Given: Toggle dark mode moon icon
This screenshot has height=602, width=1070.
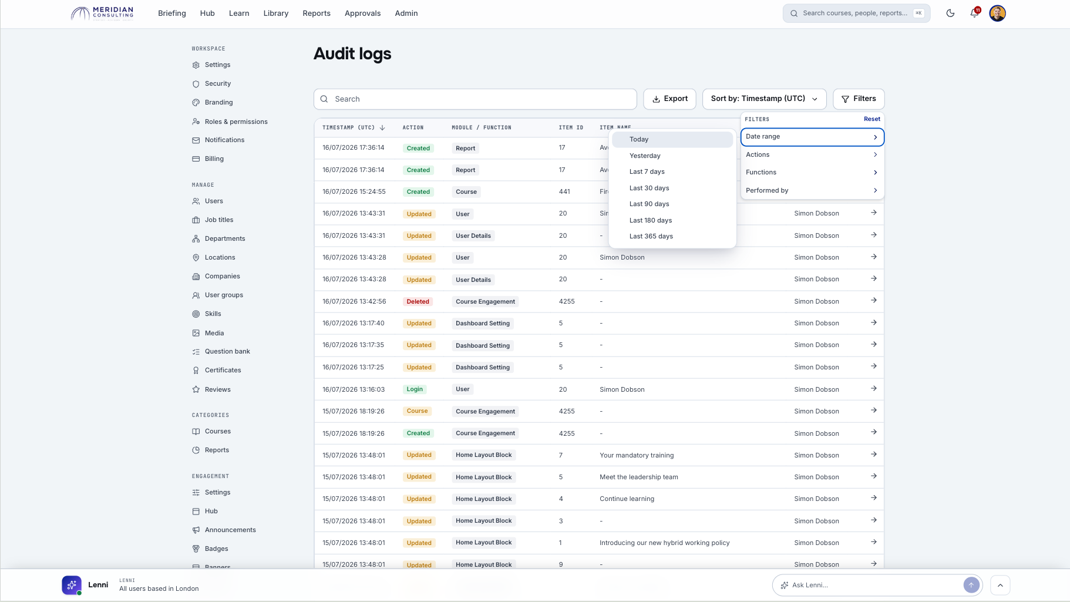Looking at the screenshot, I should (950, 13).
